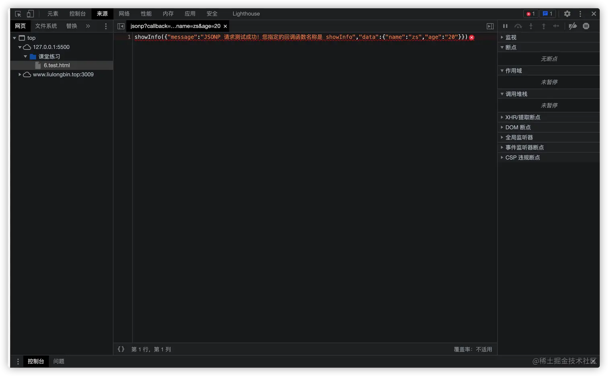Select the 网页 navigator tab
This screenshot has height=376, width=608.
[20, 26]
